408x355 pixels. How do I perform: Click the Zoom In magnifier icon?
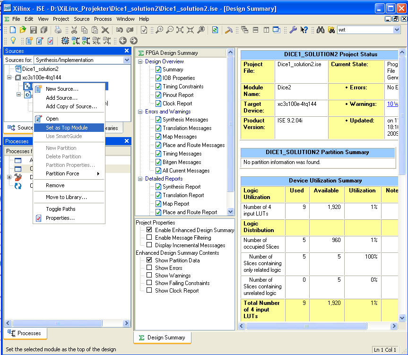tap(159, 30)
